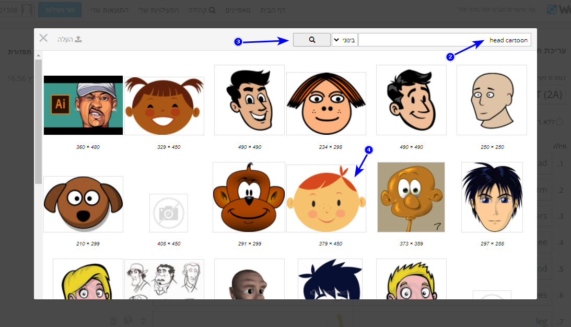Click the 'head cartoon' search field

[x=445, y=40]
